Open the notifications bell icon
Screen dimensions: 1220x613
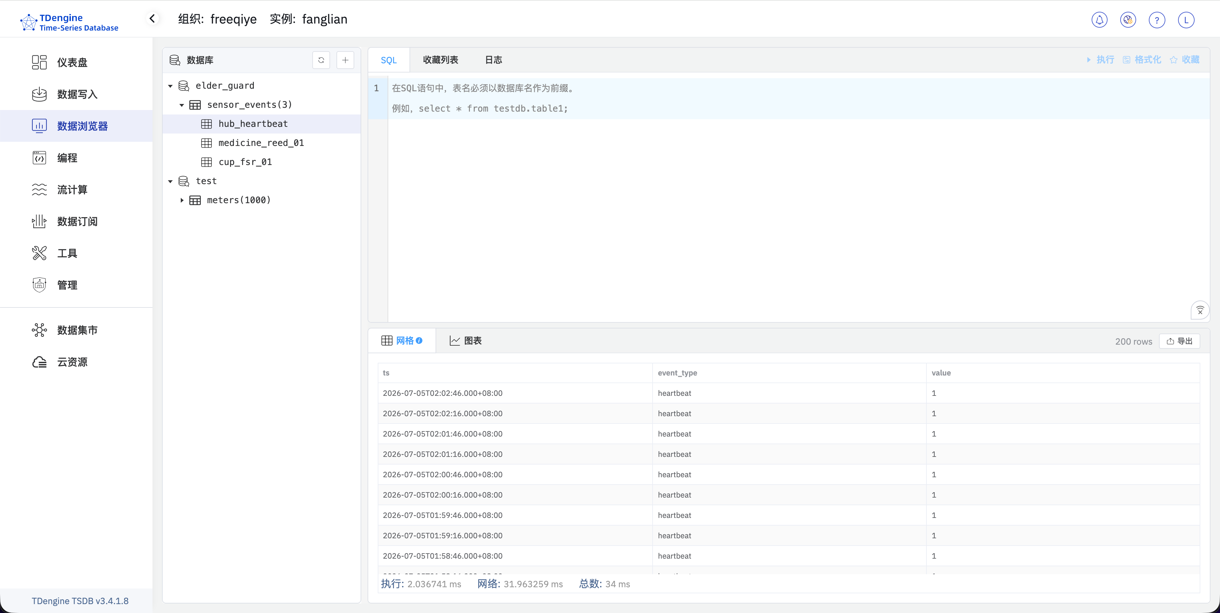1099,20
